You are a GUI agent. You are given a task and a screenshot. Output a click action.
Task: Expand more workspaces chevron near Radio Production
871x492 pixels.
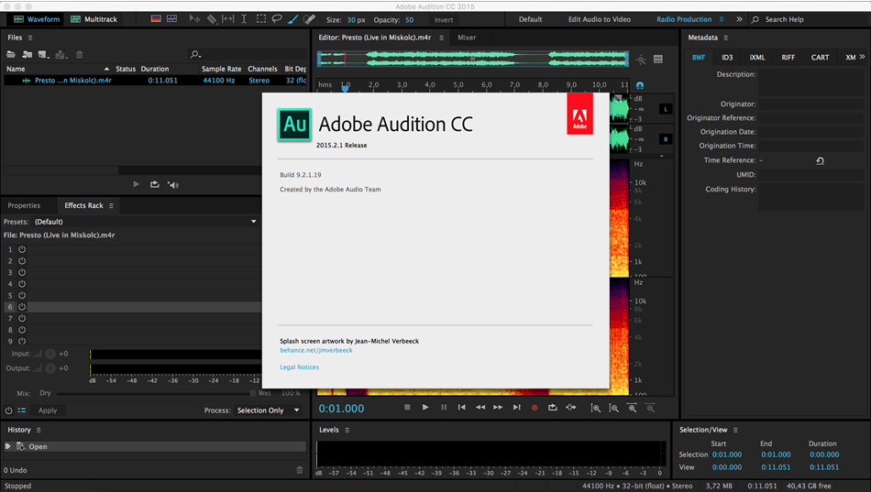pyautogui.click(x=739, y=19)
